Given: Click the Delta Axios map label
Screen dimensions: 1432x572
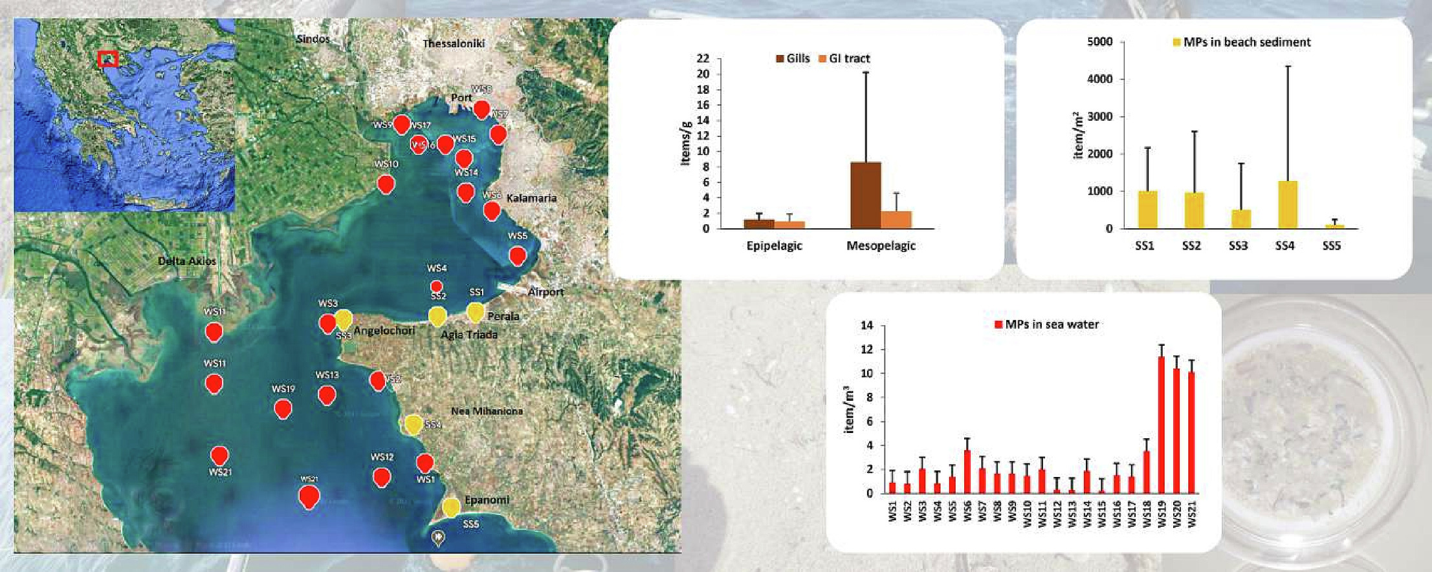Looking at the screenshot, I should 187,261.
